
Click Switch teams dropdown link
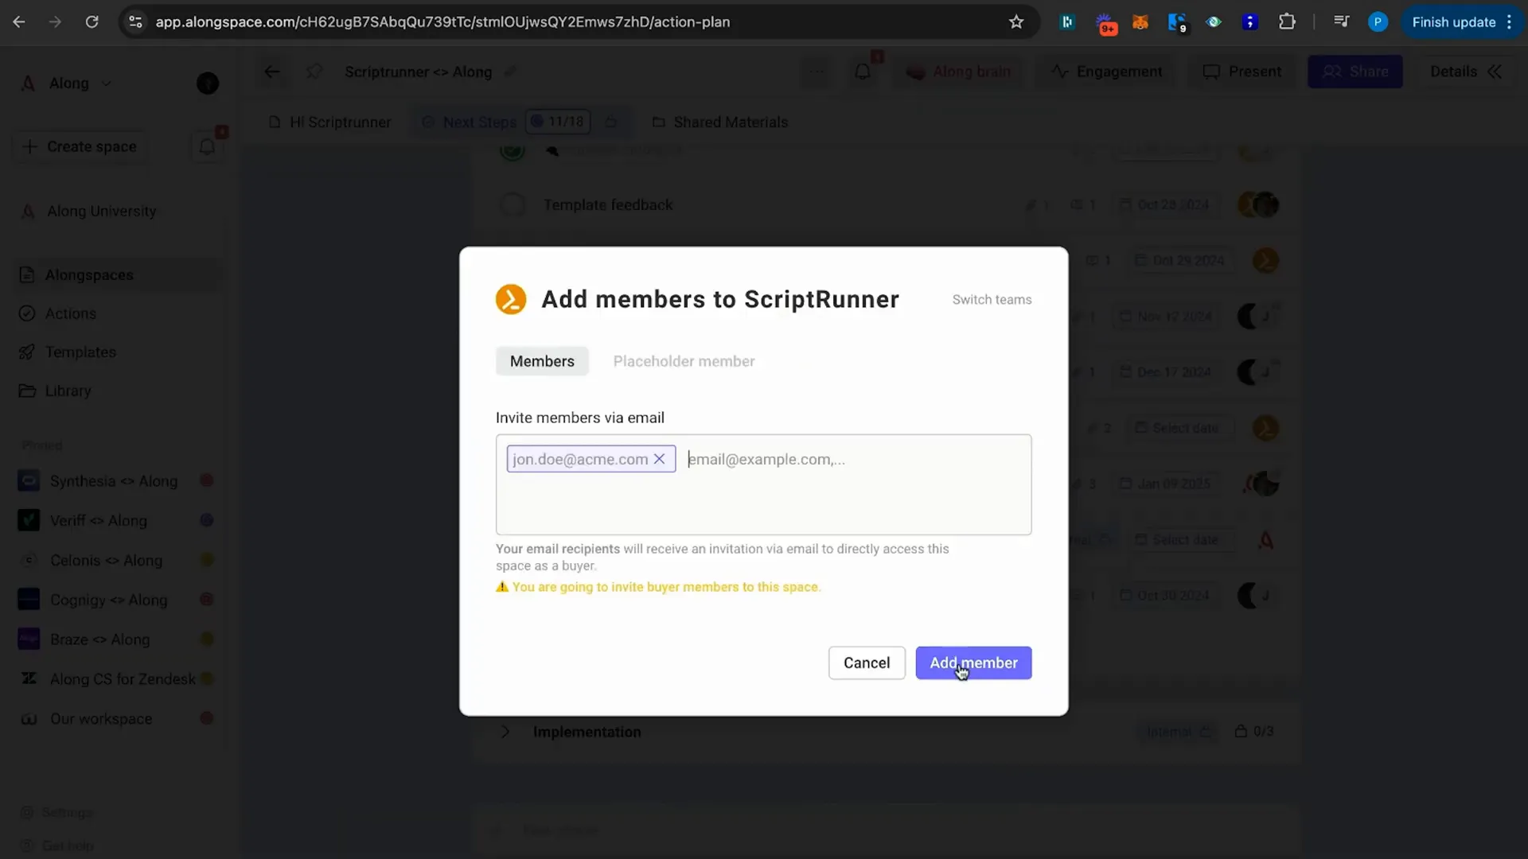[x=992, y=299]
